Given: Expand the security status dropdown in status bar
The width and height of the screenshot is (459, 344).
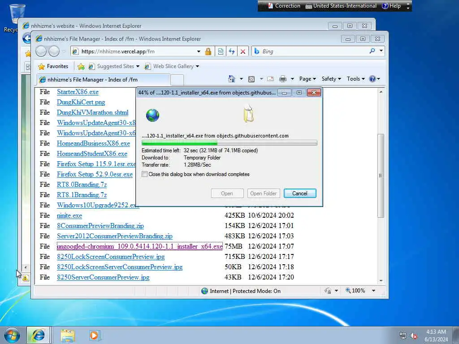Looking at the screenshot, I should 336,291.
